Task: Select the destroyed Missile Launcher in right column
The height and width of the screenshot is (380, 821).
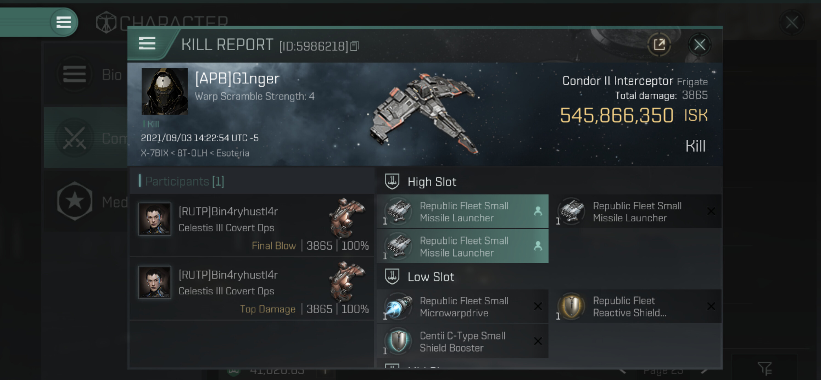Action: click(x=637, y=211)
